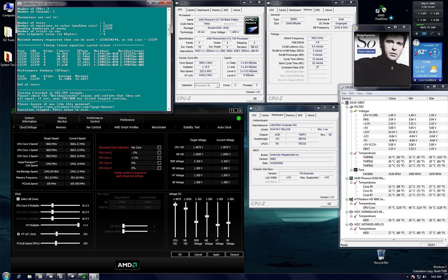448x280 pixels.
Task: Switch to Fan Control tab in OverDrive
Action: tap(94, 127)
